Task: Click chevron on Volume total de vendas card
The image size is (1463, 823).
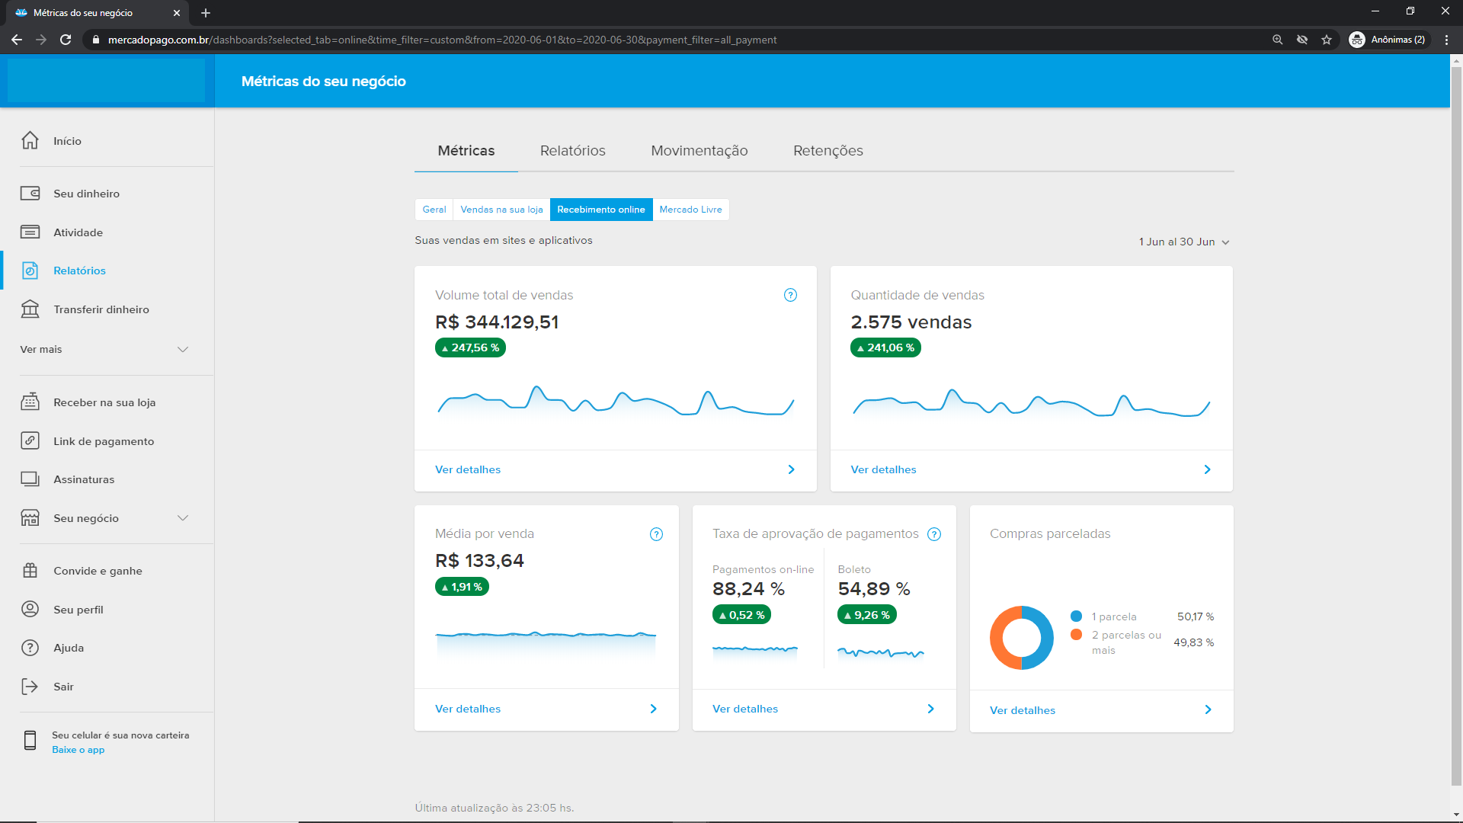Action: click(791, 469)
